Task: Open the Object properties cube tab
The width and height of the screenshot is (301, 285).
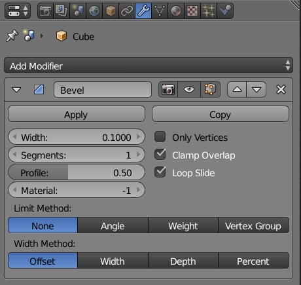Action: pos(111,10)
